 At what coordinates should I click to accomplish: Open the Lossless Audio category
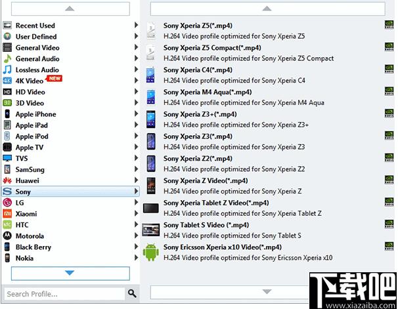coord(70,70)
